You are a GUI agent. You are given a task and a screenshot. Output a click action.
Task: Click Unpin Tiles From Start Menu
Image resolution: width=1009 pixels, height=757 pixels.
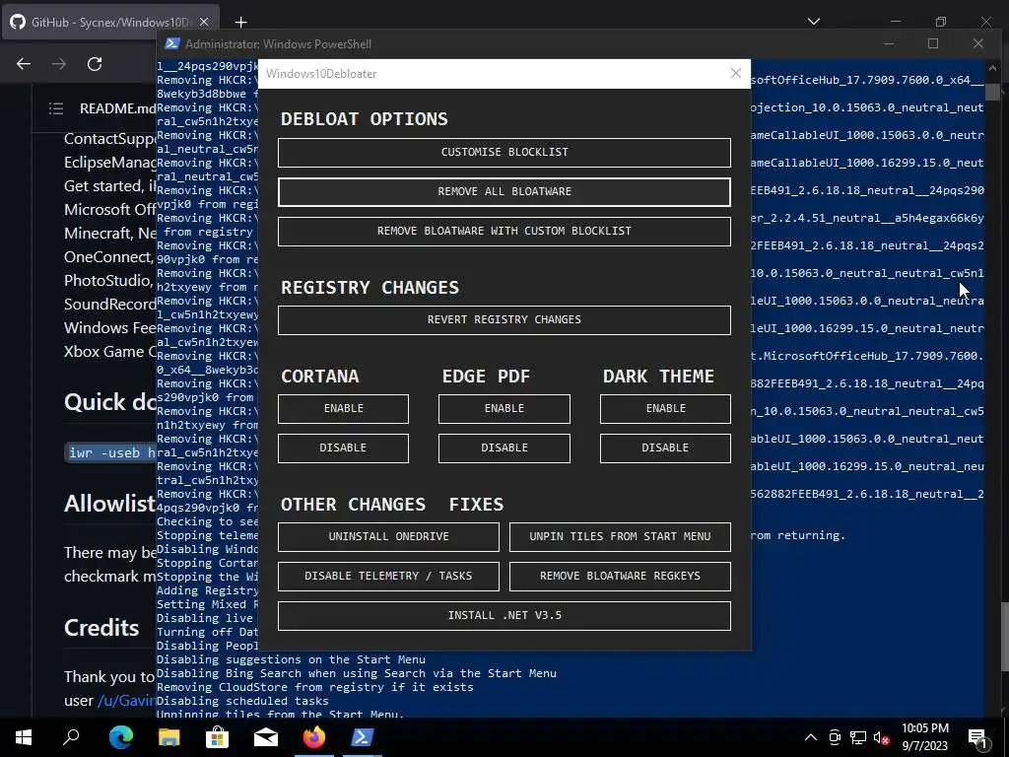coord(620,537)
